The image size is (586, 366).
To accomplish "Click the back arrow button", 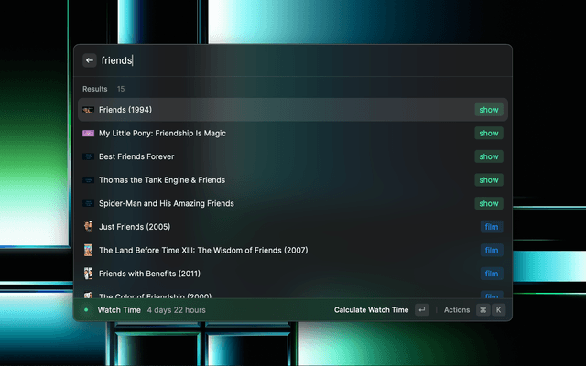I will pyautogui.click(x=89, y=60).
